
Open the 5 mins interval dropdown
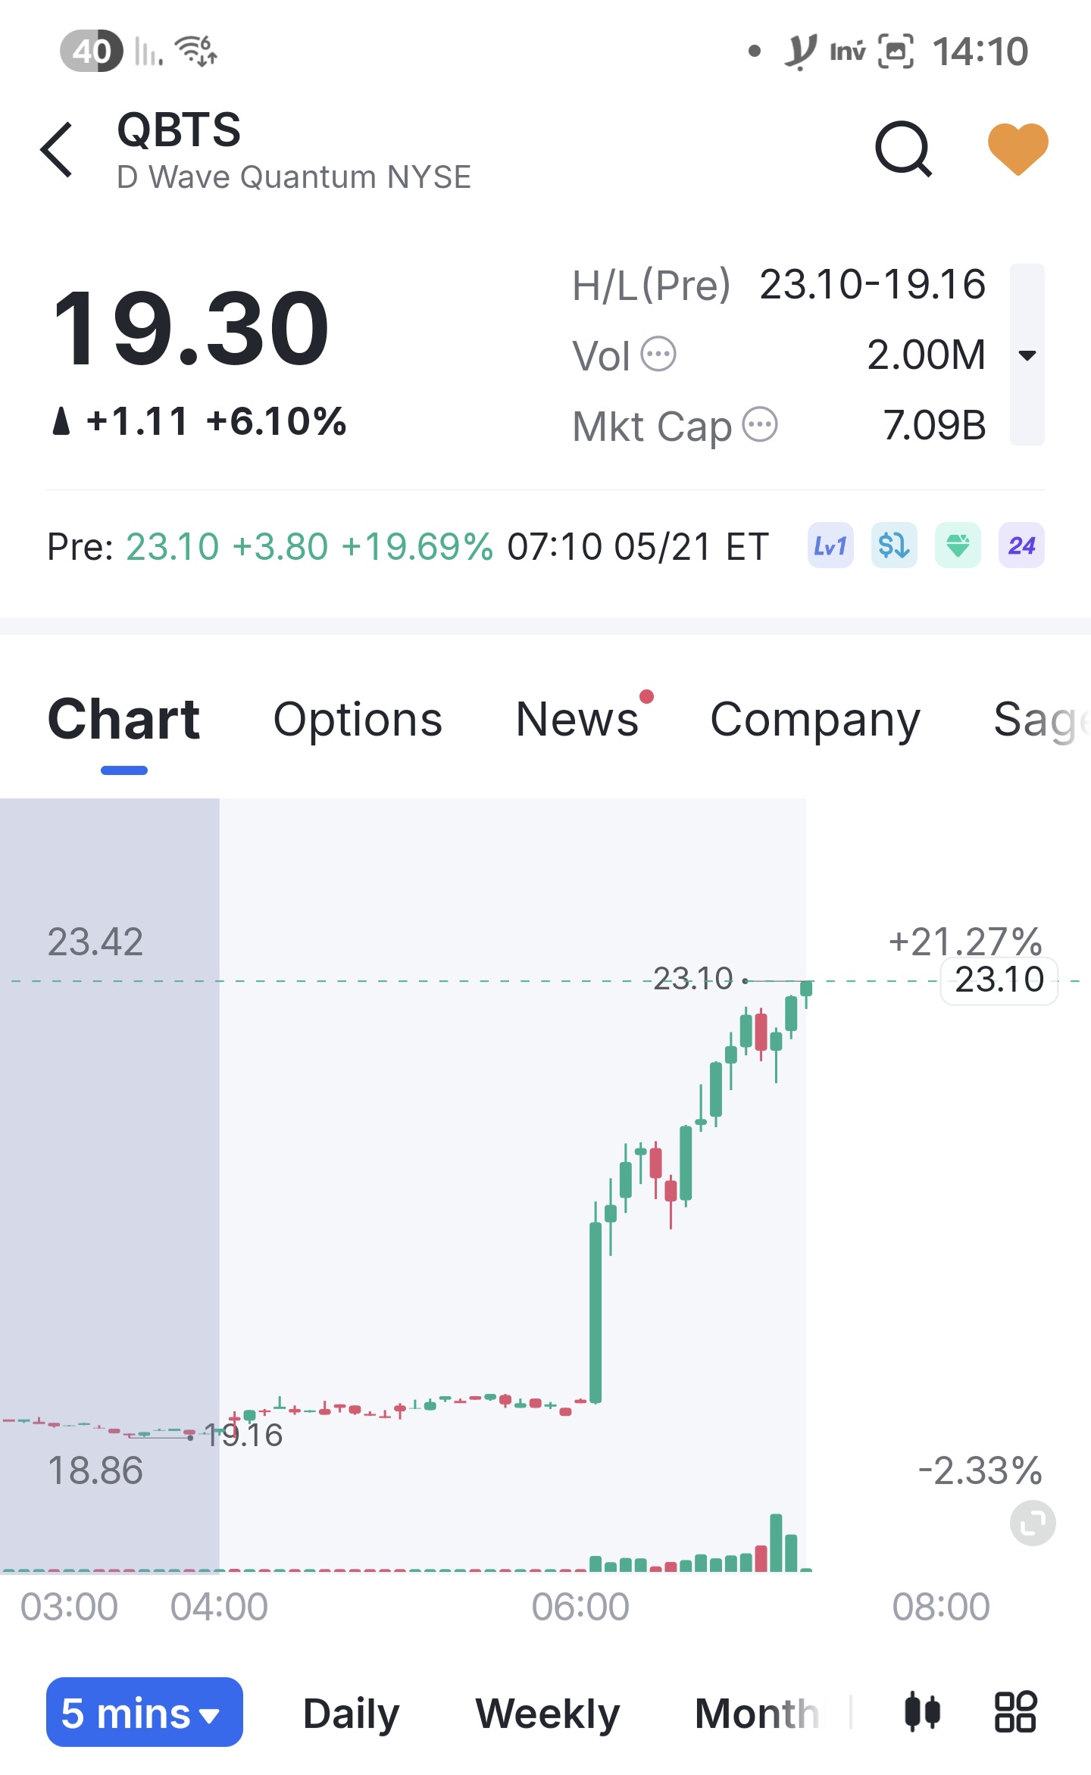(x=145, y=1712)
